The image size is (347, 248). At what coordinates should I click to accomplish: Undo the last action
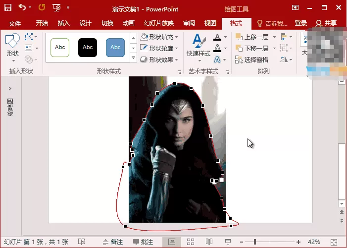pyautogui.click(x=22, y=7)
